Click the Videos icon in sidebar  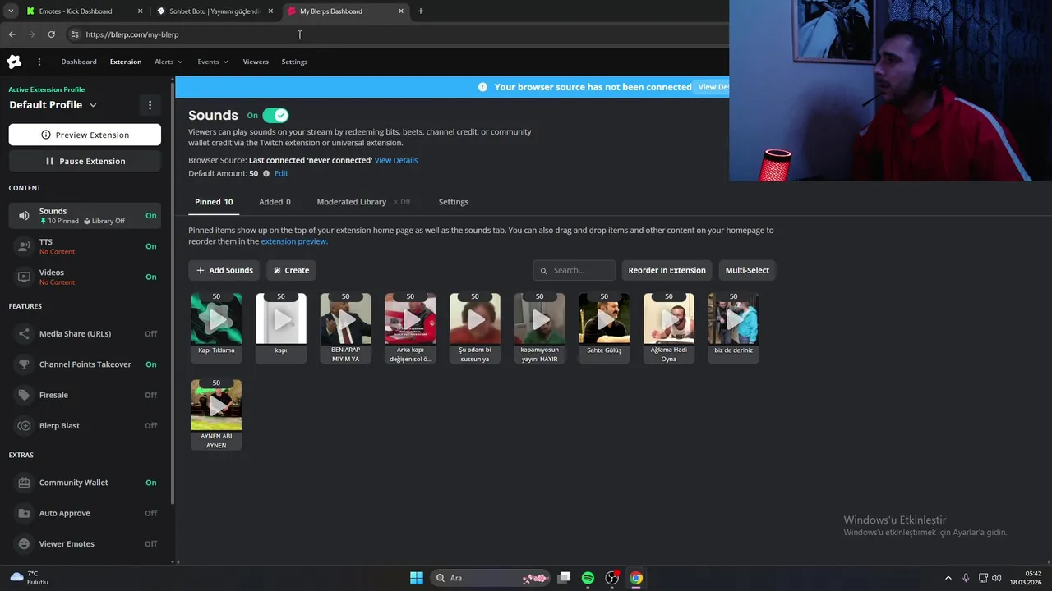(24, 277)
